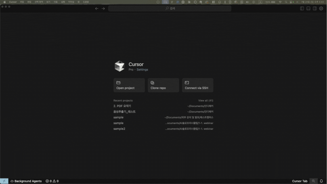
Task: Open the Settings link under Cursor
Action: point(142,70)
